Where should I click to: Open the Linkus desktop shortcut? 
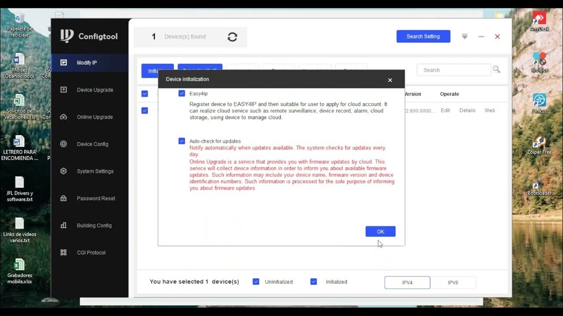539,103
